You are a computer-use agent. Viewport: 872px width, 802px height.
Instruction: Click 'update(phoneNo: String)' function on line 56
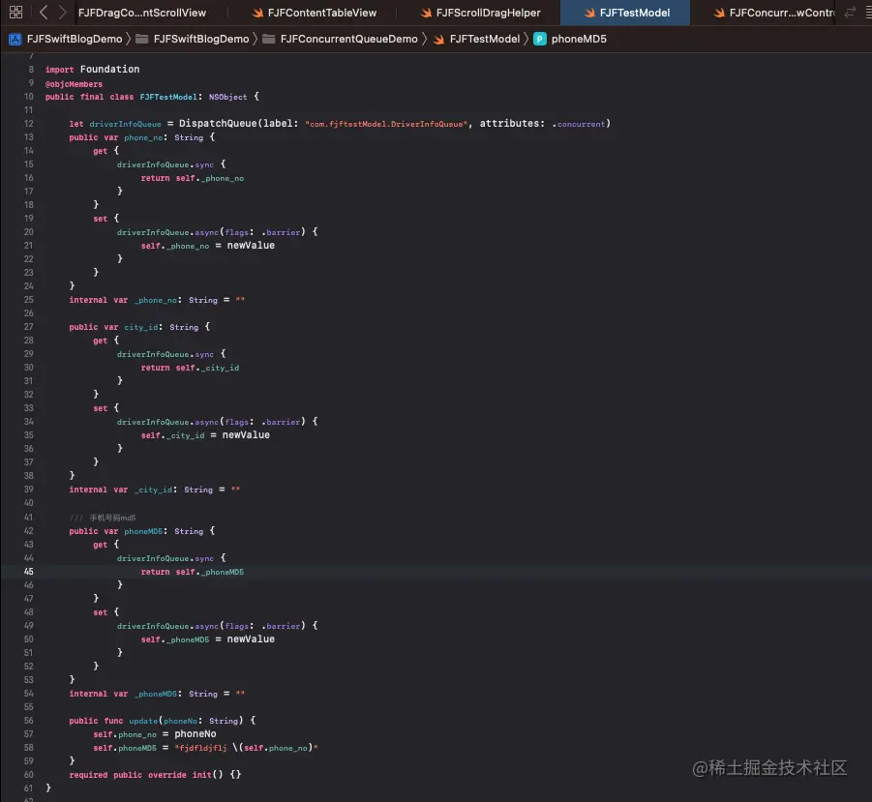(186, 721)
